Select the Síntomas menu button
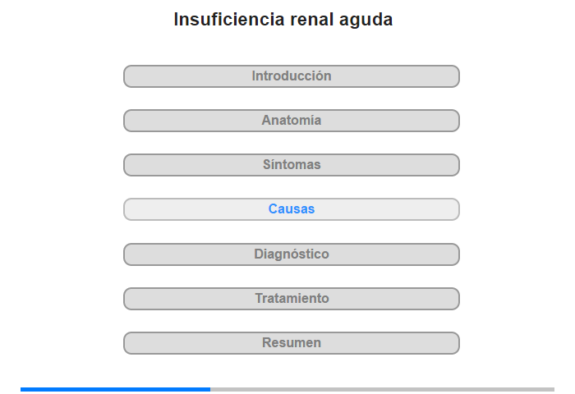This screenshot has height=394, width=575. (291, 165)
